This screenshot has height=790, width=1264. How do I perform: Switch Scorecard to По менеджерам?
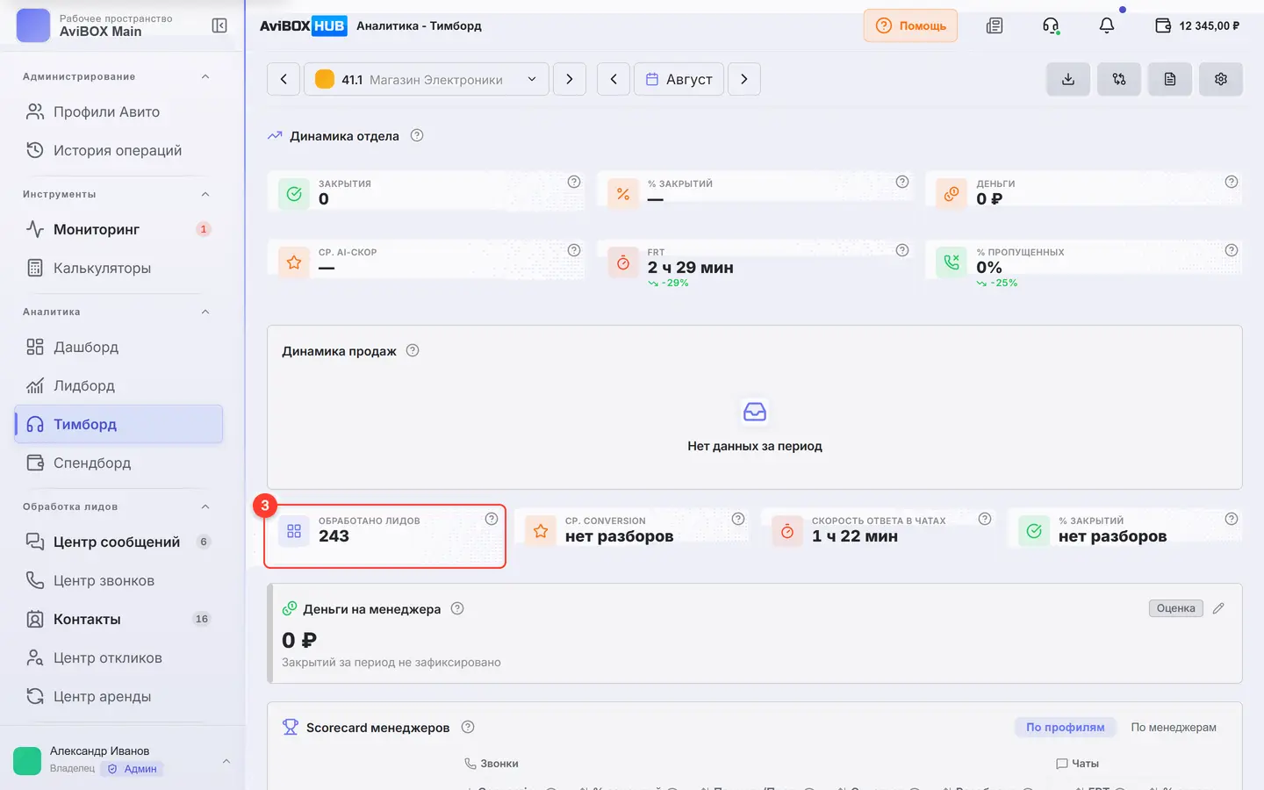tap(1174, 727)
